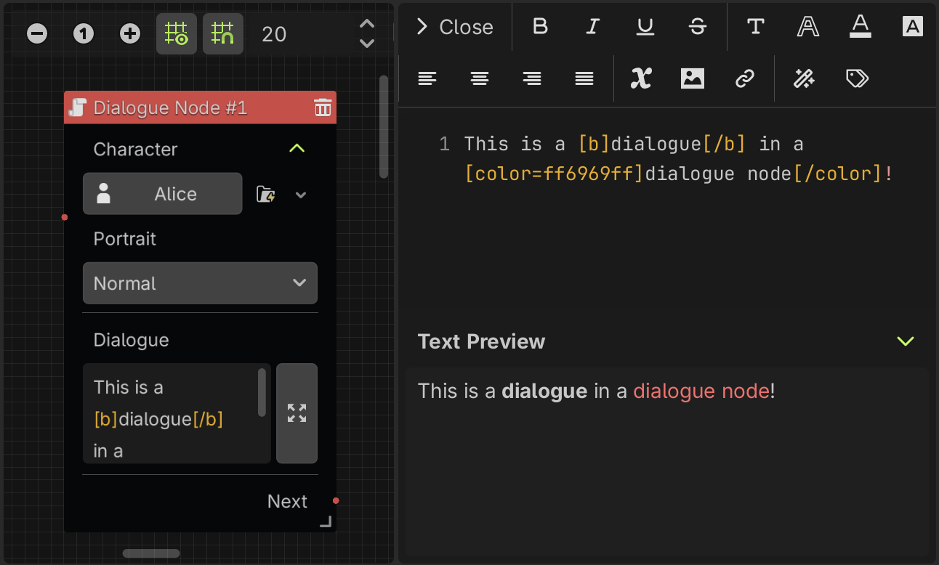
Task: Insert tag (label icon)
Action: click(x=858, y=78)
